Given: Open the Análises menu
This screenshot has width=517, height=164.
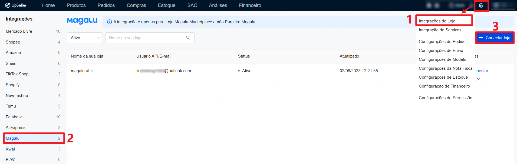Looking at the screenshot, I should coord(218,5).
